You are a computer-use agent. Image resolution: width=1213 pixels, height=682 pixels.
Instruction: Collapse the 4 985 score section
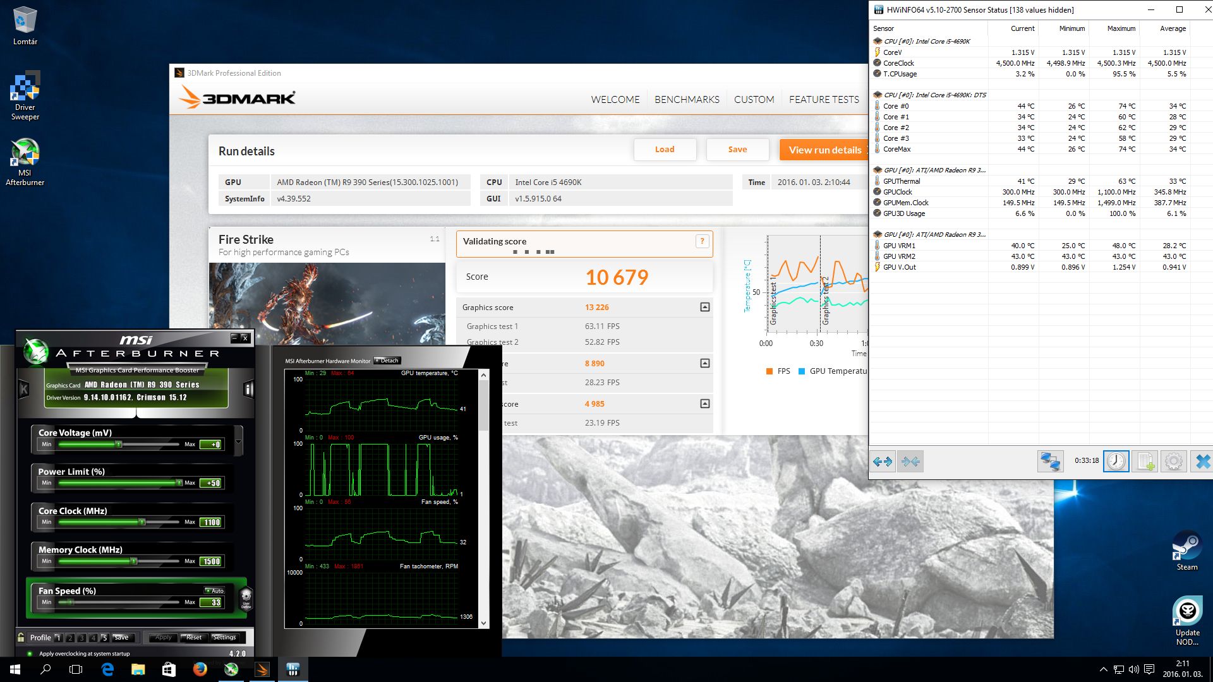click(x=705, y=404)
